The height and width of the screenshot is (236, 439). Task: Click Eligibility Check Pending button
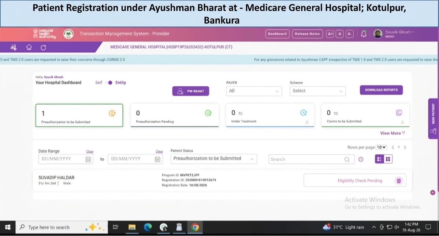tap(355, 181)
